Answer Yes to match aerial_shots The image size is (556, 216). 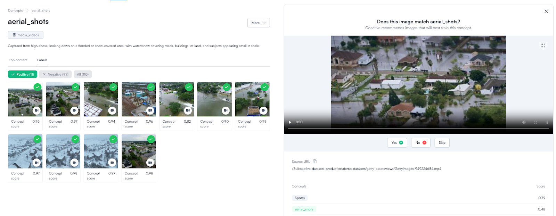coord(397,143)
